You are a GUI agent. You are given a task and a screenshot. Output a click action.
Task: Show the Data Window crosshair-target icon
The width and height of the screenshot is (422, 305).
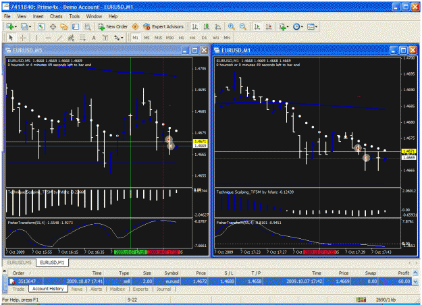[x=53, y=26]
